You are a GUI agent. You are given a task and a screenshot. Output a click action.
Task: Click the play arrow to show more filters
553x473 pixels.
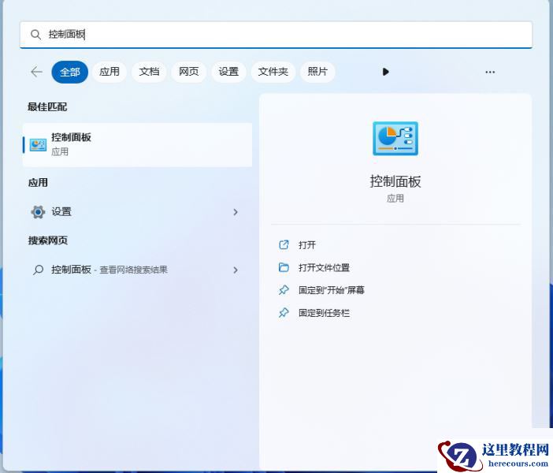pyautogui.click(x=385, y=72)
